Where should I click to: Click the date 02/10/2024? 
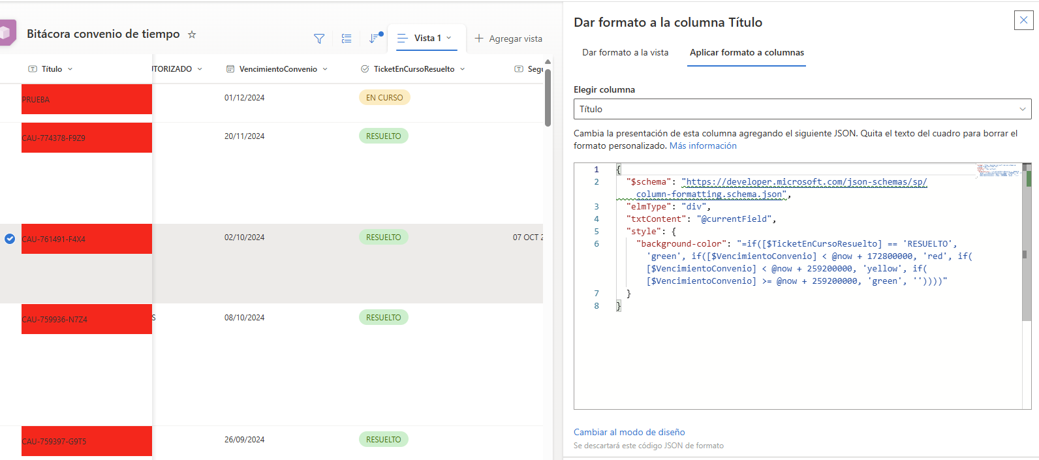(245, 238)
